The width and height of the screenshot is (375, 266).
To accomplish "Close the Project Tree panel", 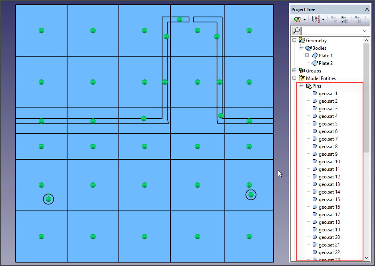I will point(367,10).
